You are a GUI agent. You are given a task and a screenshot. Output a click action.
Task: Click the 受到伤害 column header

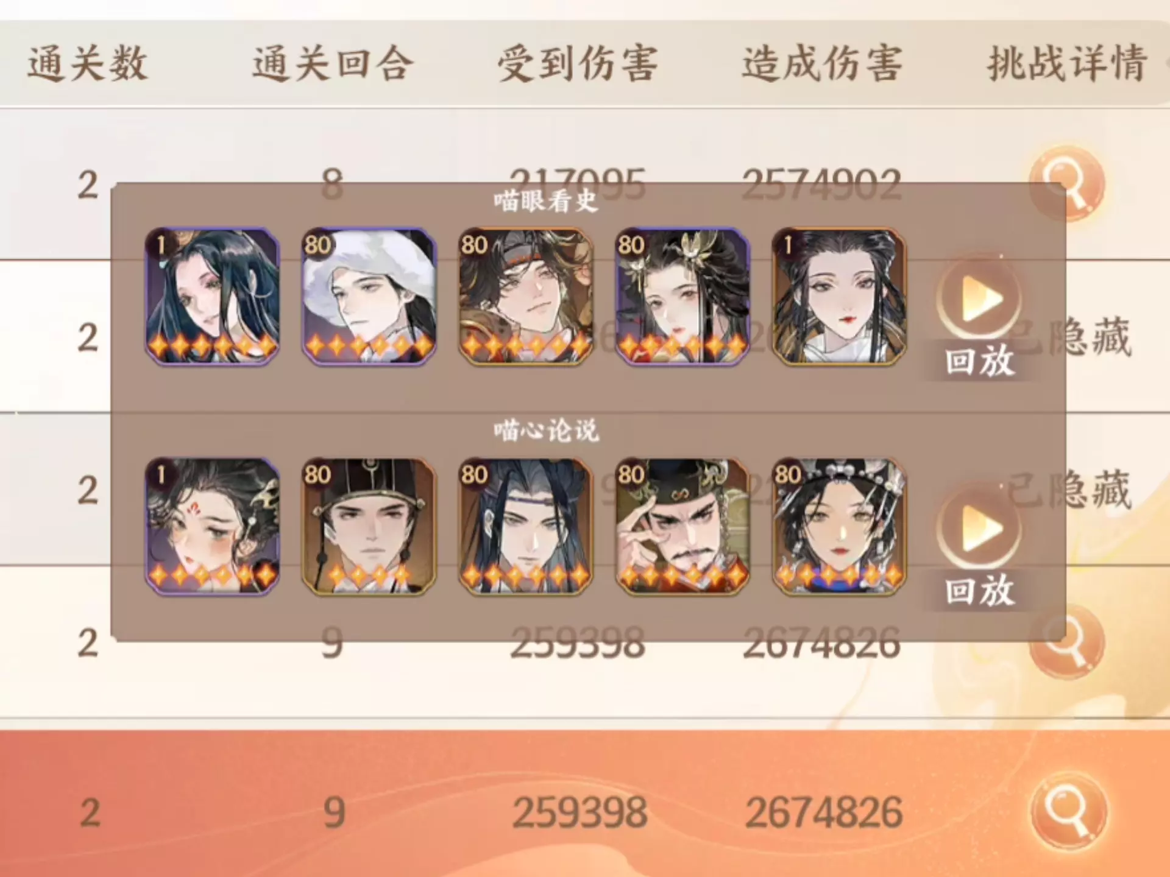[x=577, y=63]
